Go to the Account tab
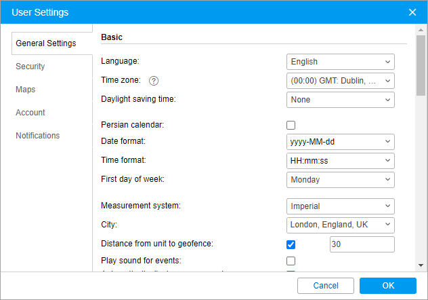Screen dimensions: 428x300 30,113
